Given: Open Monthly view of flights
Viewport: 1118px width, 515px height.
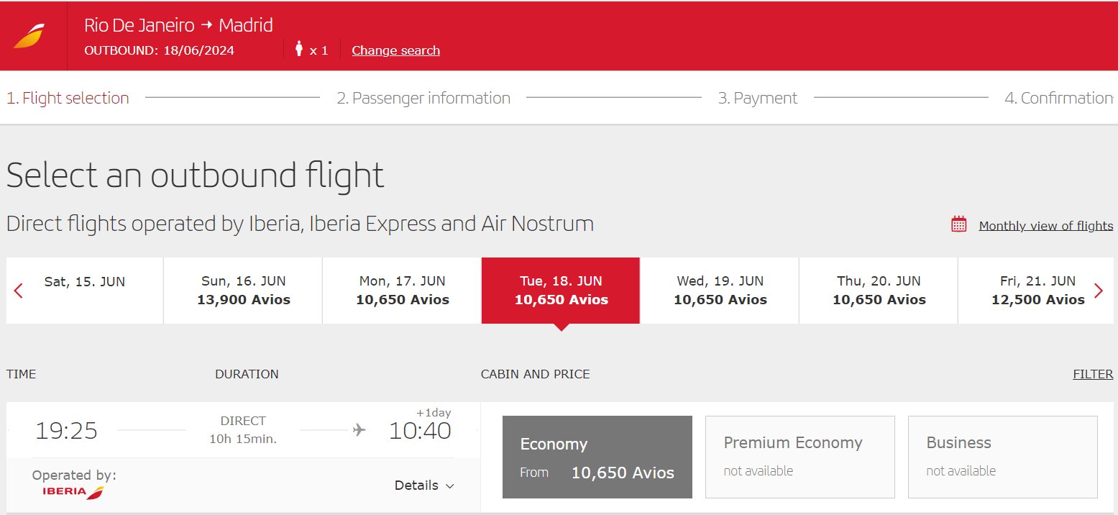Looking at the screenshot, I should 1046,226.
